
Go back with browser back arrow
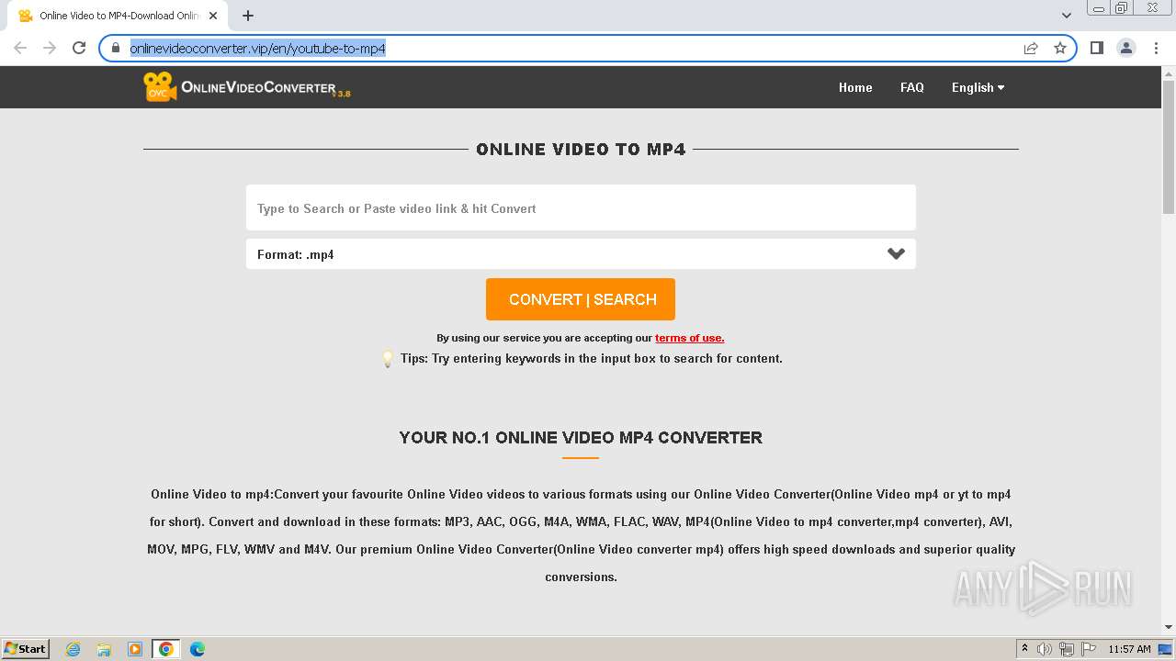(x=20, y=48)
